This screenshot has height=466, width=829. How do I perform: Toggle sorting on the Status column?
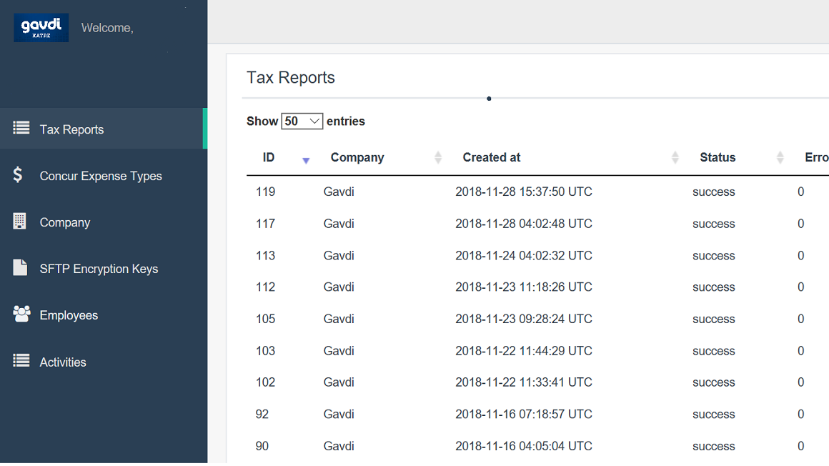tap(779, 157)
